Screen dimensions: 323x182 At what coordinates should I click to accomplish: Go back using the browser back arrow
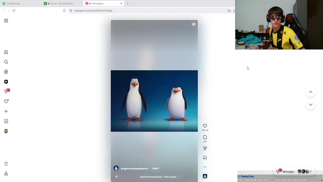[4, 11]
